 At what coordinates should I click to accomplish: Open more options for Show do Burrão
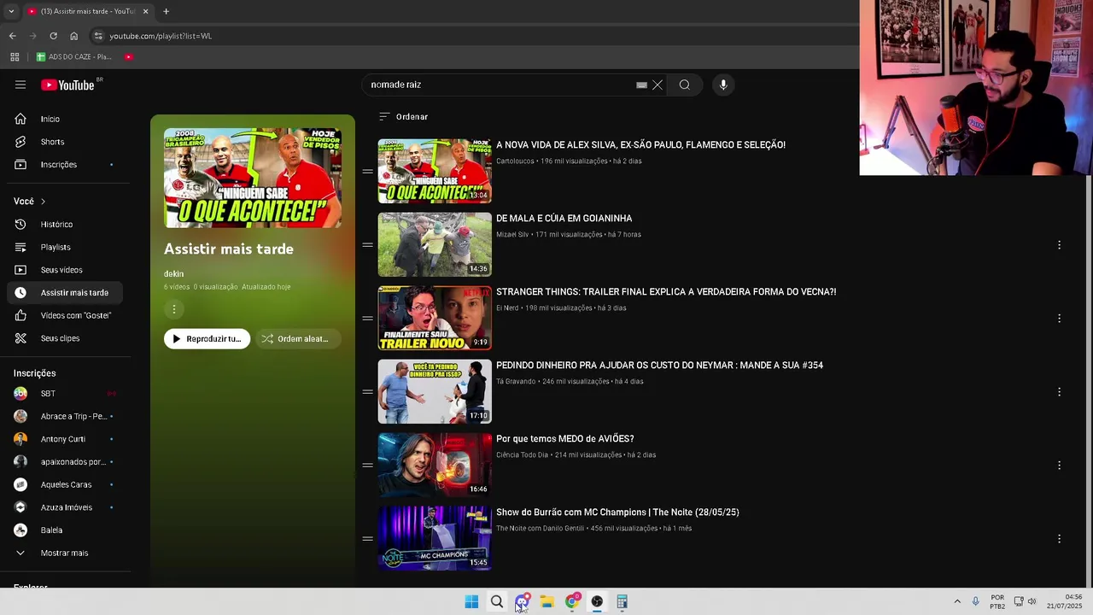click(x=1059, y=539)
